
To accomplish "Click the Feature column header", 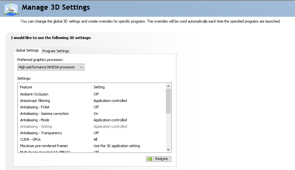I will [26, 87].
